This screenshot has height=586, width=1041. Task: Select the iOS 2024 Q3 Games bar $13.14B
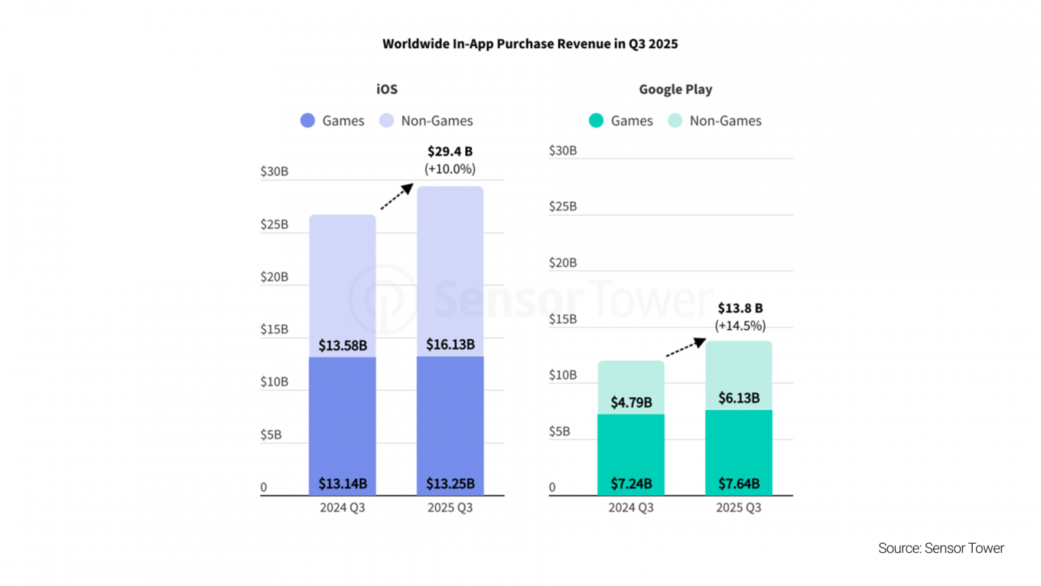tap(342, 426)
